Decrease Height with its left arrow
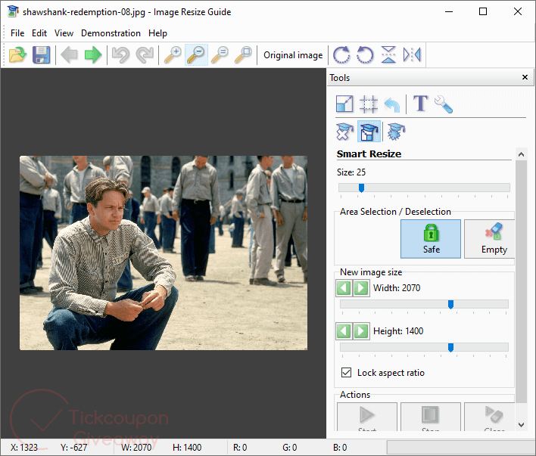This screenshot has height=456, width=536. 344,331
